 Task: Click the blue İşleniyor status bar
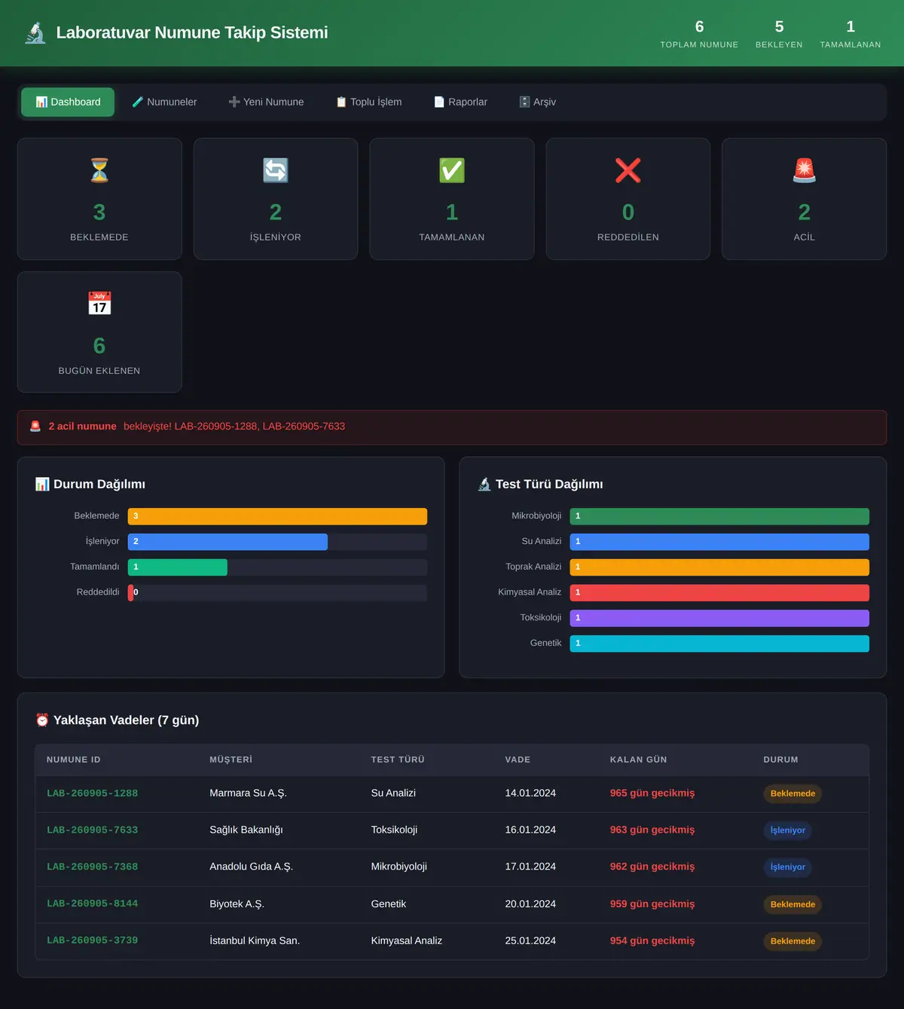tap(228, 542)
